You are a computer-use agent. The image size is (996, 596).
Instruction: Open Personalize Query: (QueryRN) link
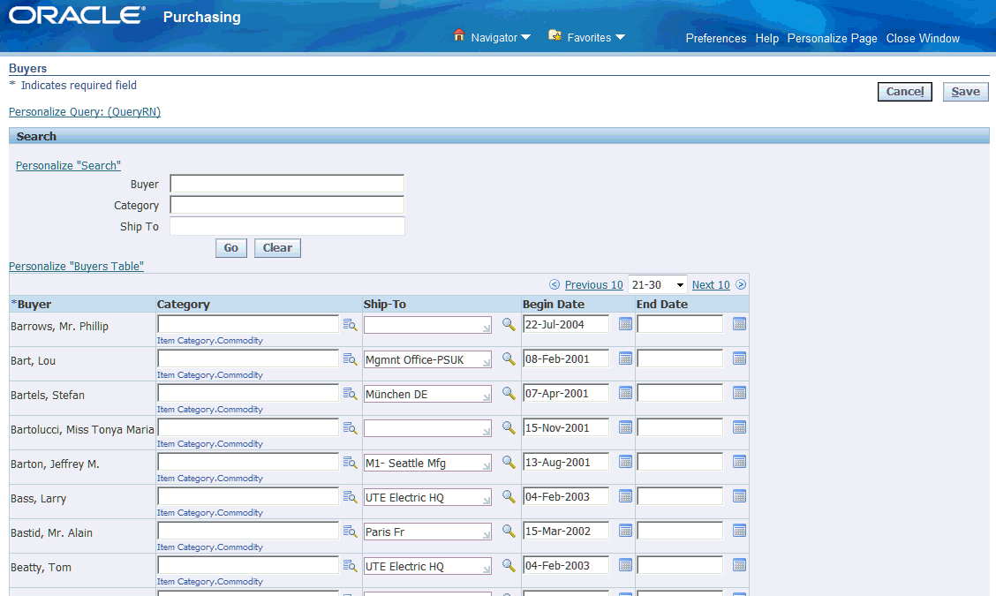pyautogui.click(x=85, y=112)
